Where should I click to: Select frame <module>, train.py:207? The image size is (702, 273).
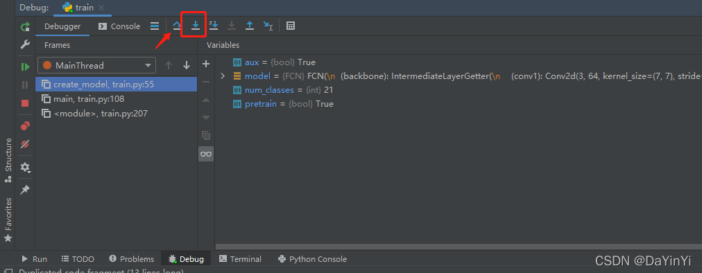tap(116, 114)
